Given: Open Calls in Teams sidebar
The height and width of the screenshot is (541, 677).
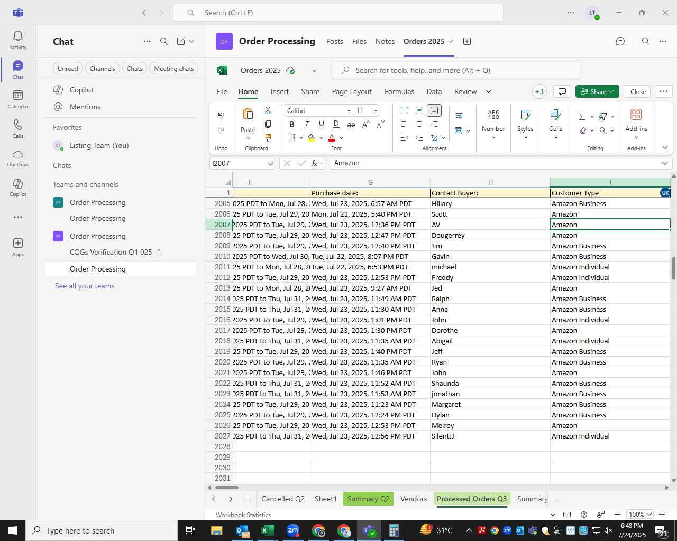Looking at the screenshot, I should 17,129.
